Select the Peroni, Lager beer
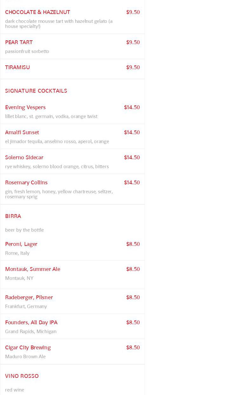249x395 pixels. [21, 244]
